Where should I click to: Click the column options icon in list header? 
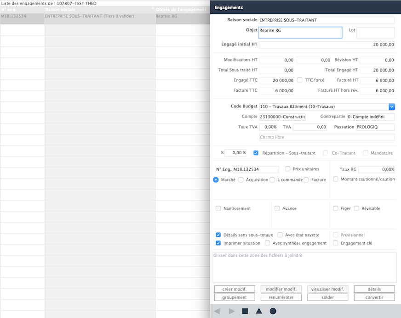point(153,8)
